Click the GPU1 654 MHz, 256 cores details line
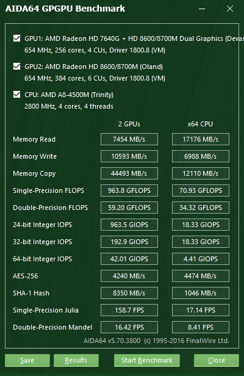Viewport: 244px width, 376px height. click(x=95, y=50)
